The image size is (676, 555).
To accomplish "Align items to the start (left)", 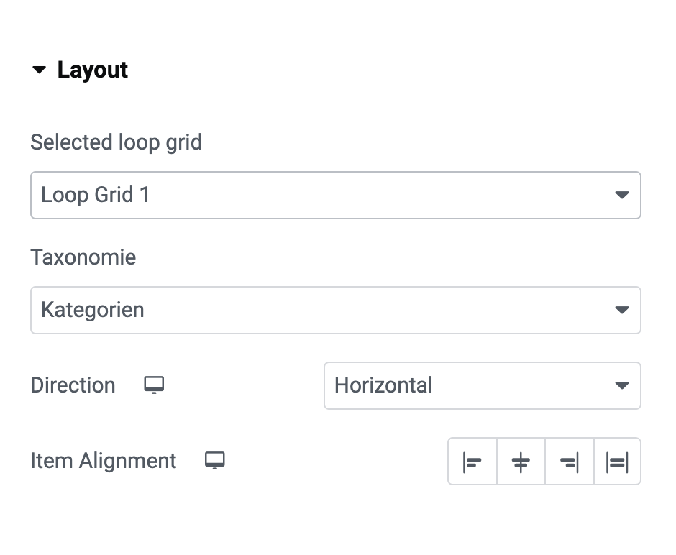I will (472, 462).
